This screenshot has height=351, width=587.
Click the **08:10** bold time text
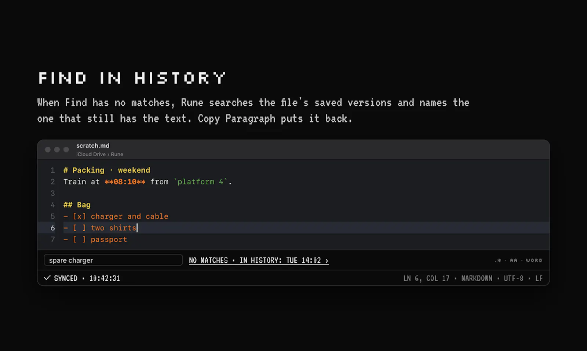[x=125, y=182]
